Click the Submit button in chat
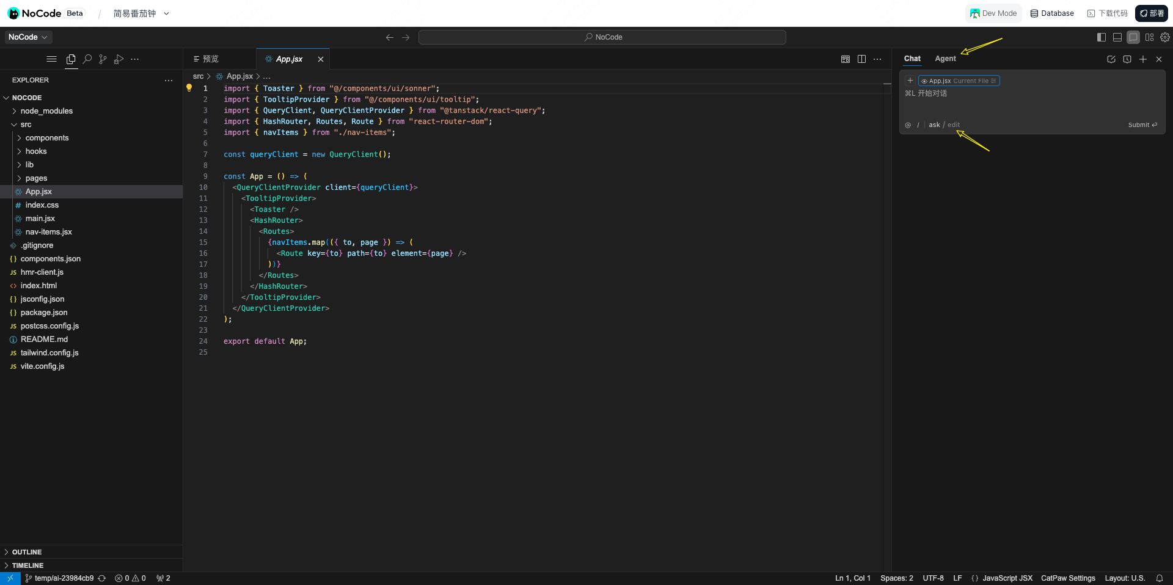This screenshot has height=585, width=1173. click(x=1142, y=125)
